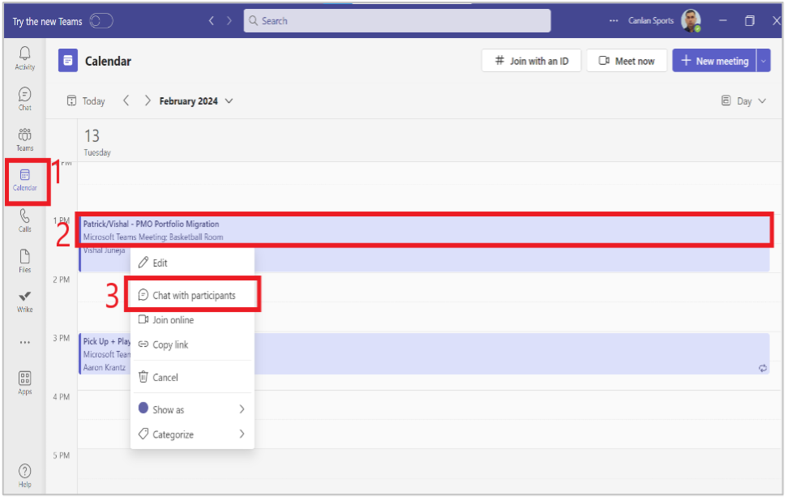Expand the New meeting dropdown arrow

tap(763, 61)
